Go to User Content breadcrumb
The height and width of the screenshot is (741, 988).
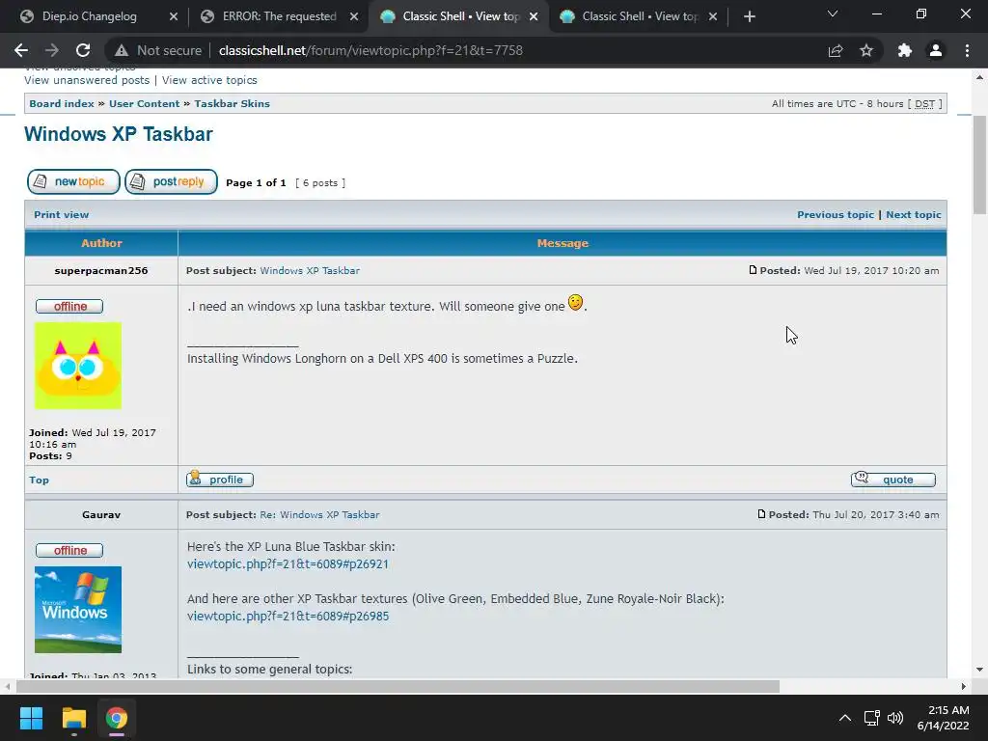[145, 103]
